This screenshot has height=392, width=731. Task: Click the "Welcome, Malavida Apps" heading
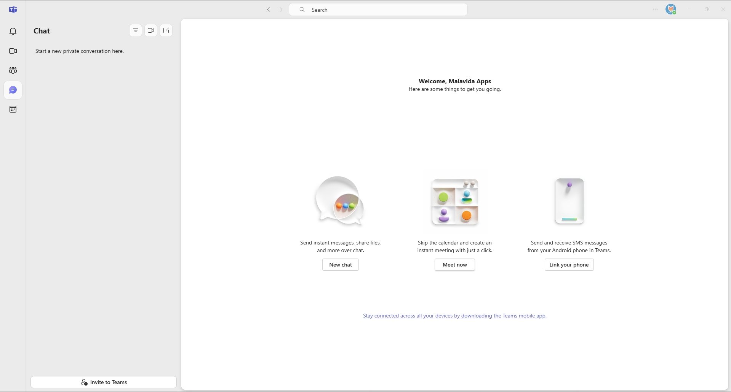pos(455,81)
